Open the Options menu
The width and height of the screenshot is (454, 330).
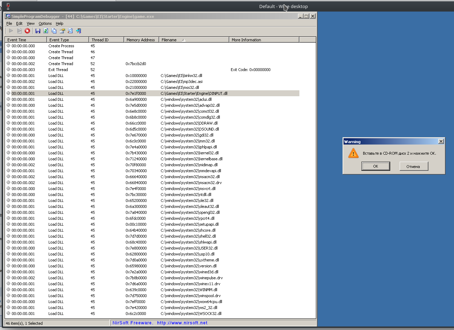[45, 23]
